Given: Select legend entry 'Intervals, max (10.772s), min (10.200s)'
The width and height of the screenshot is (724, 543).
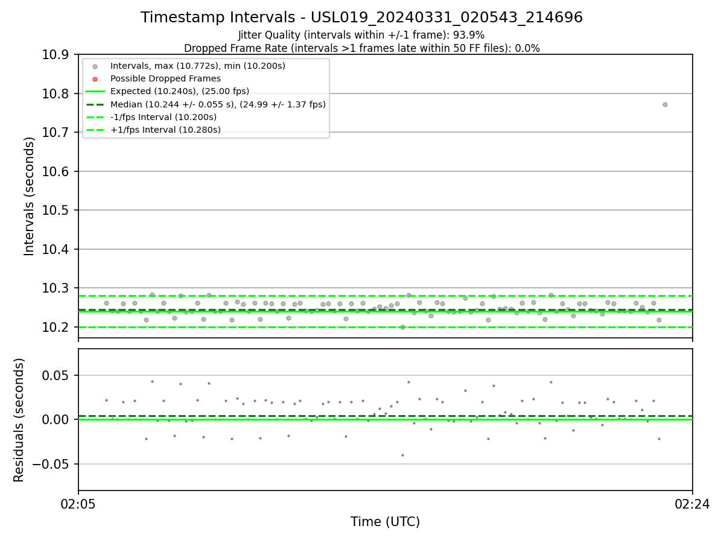Looking at the screenshot, I should click(198, 66).
